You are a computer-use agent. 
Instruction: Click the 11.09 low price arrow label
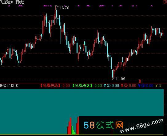(119, 79)
